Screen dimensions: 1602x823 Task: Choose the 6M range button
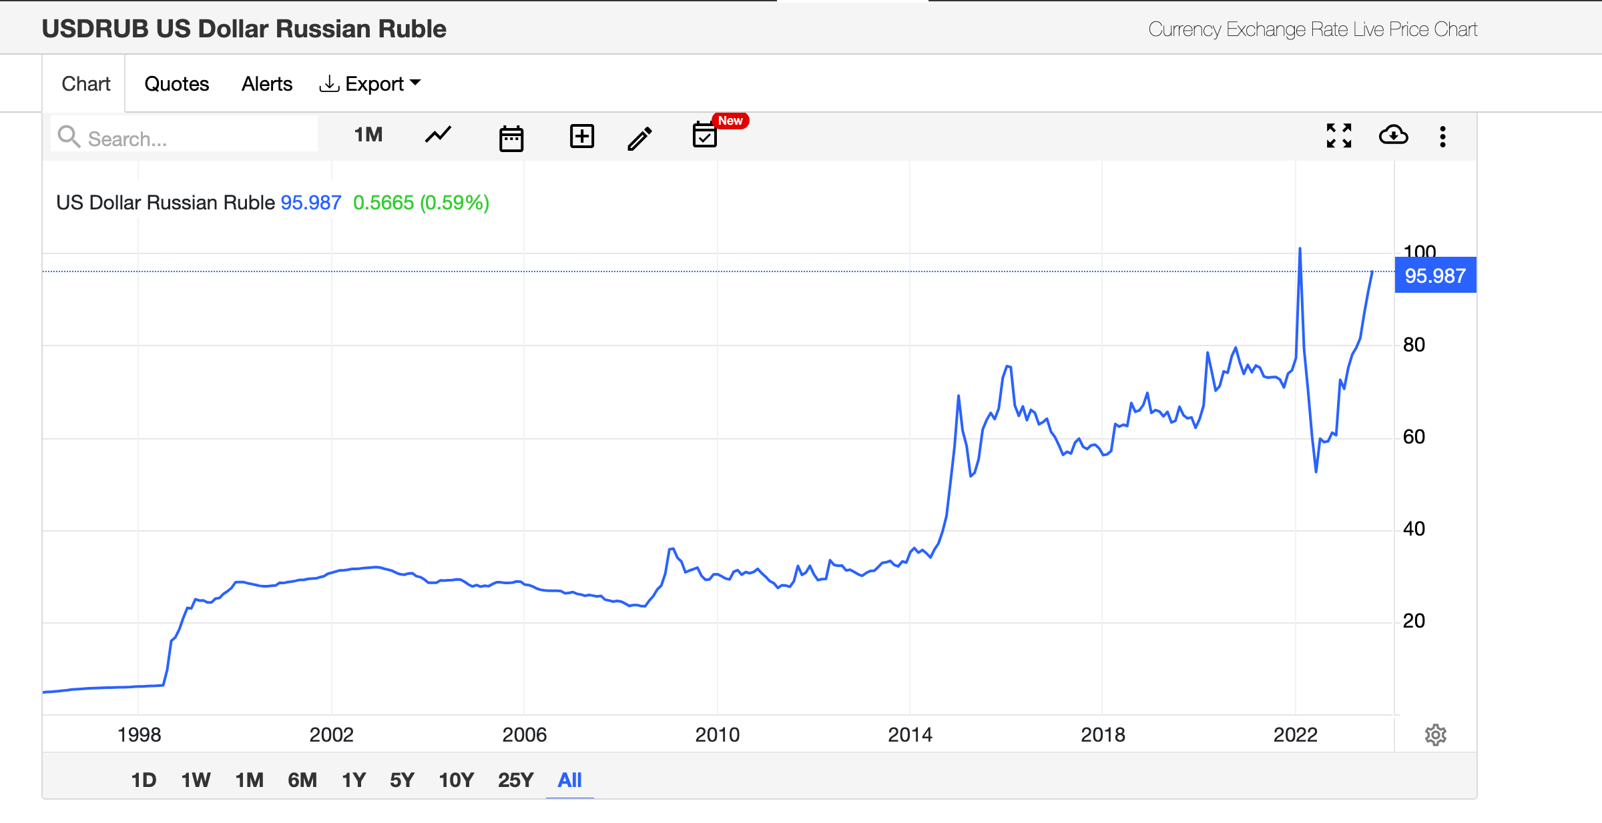(x=302, y=780)
